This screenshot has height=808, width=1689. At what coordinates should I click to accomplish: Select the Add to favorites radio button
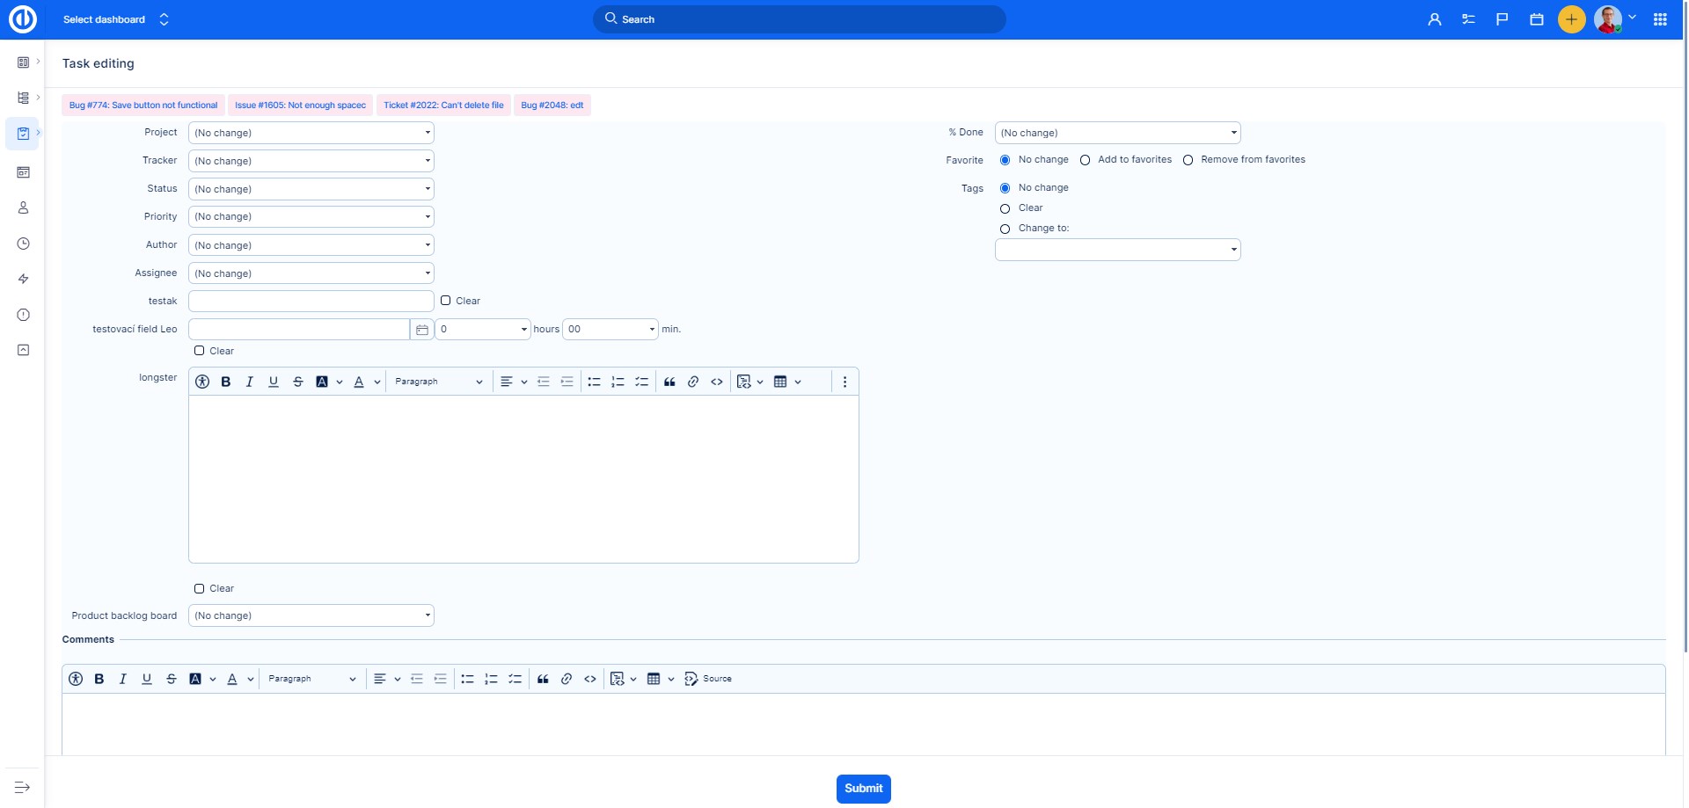[1086, 160]
